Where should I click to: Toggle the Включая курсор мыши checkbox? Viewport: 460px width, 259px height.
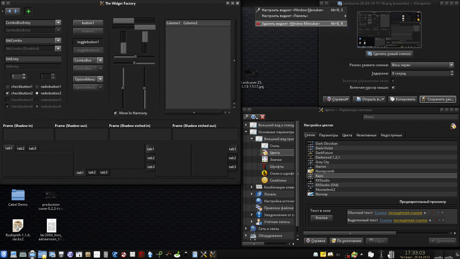point(393,87)
